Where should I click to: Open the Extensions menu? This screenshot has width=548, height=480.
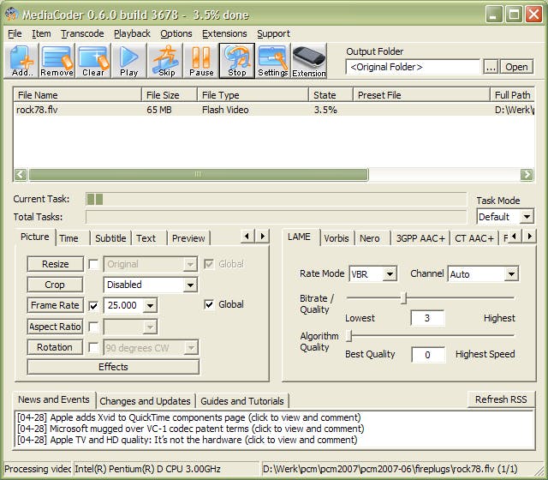[224, 33]
